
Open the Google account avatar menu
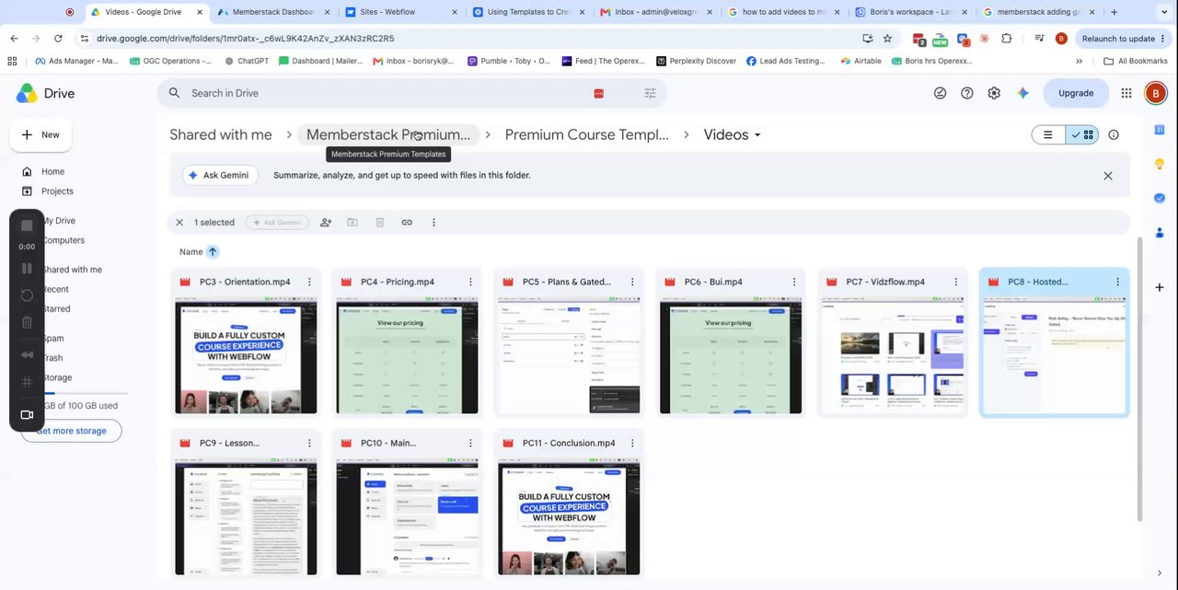pyautogui.click(x=1155, y=93)
